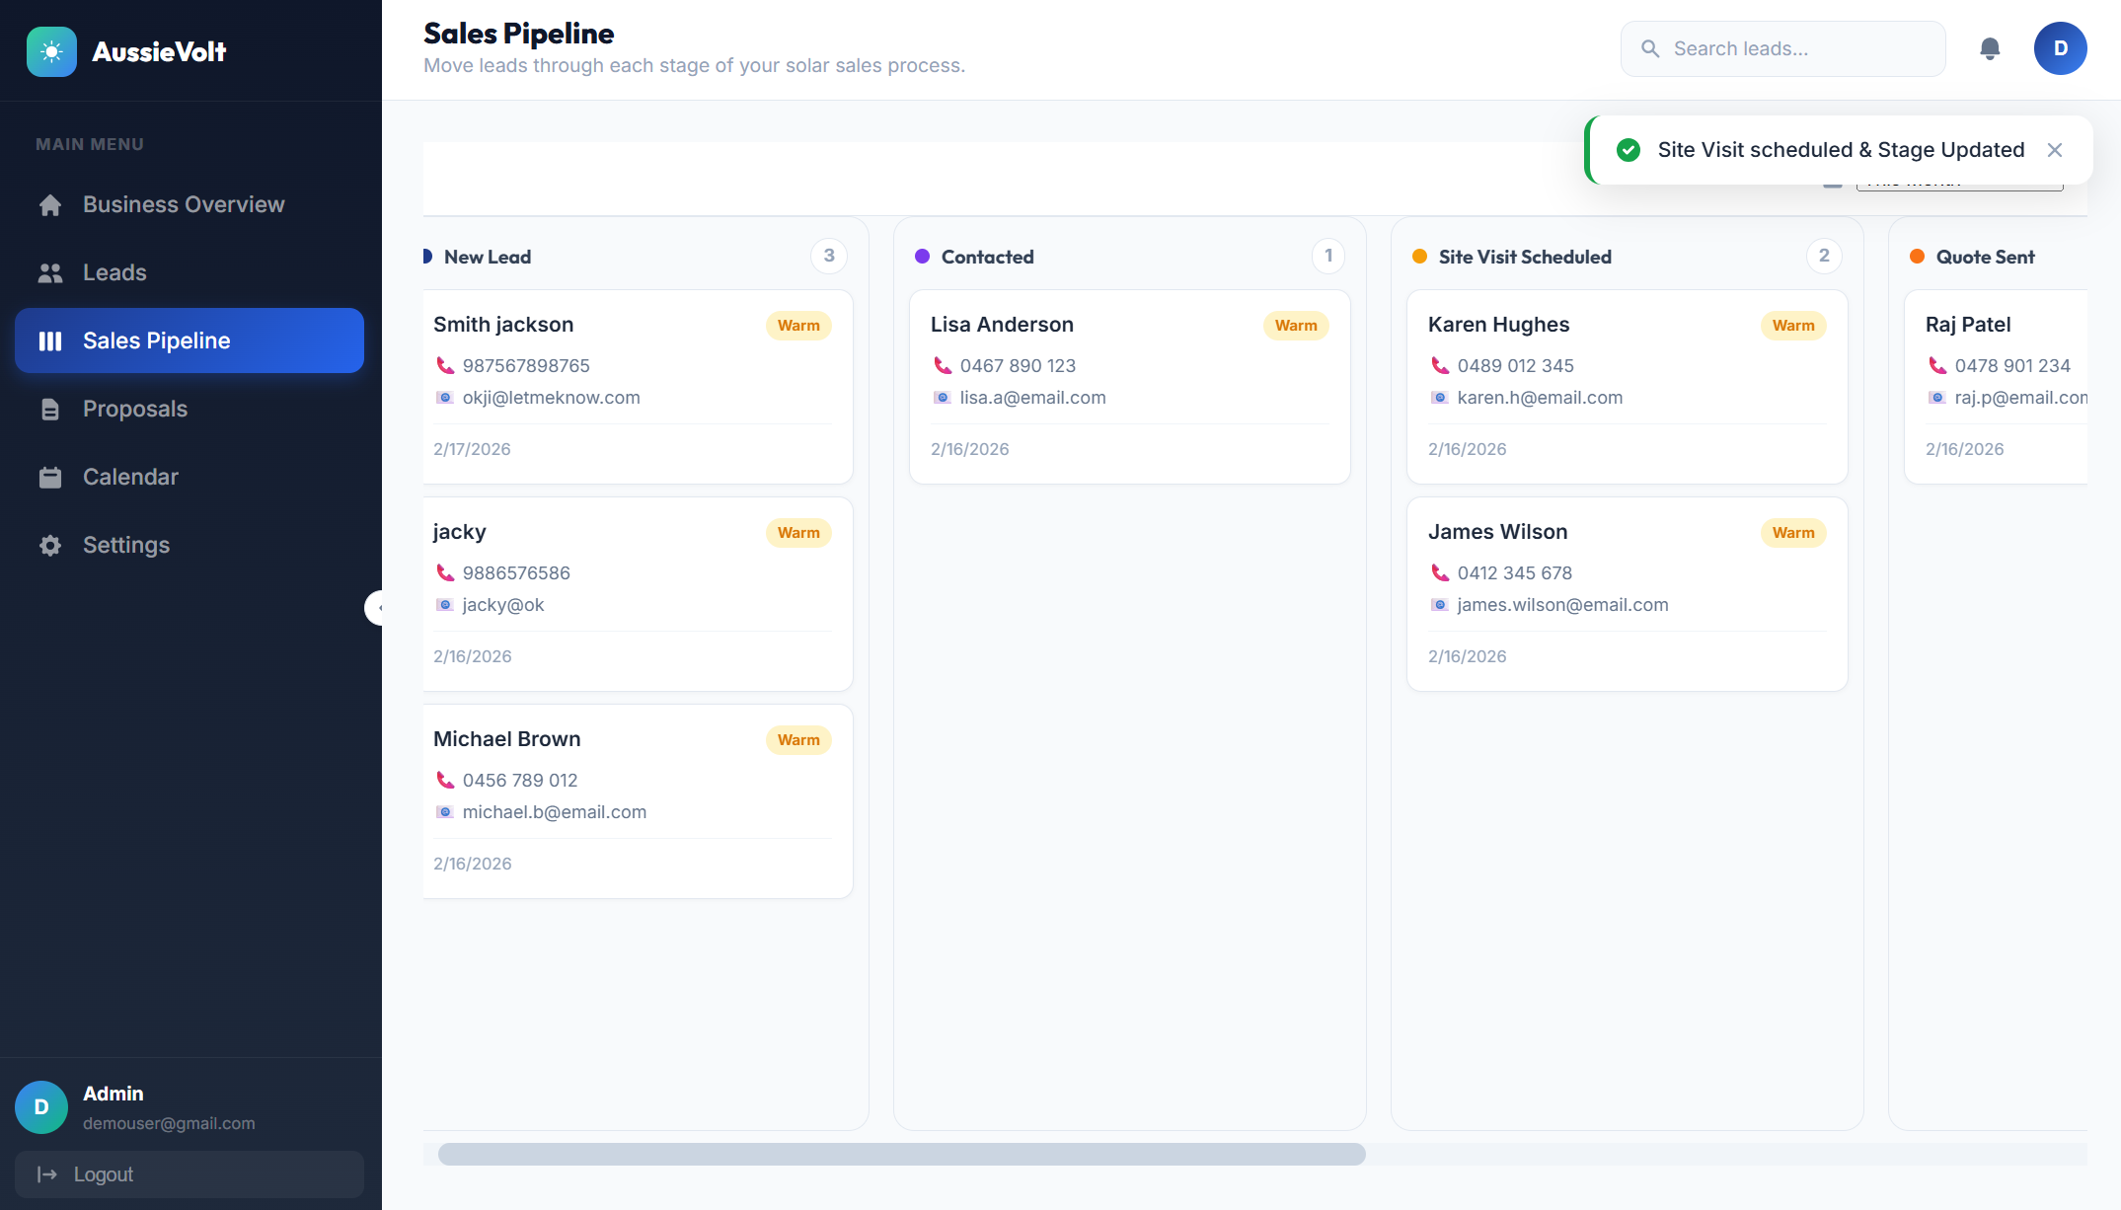Screen dimensions: 2121x1210
Task: Click the Proposals document icon
Action: click(50, 410)
